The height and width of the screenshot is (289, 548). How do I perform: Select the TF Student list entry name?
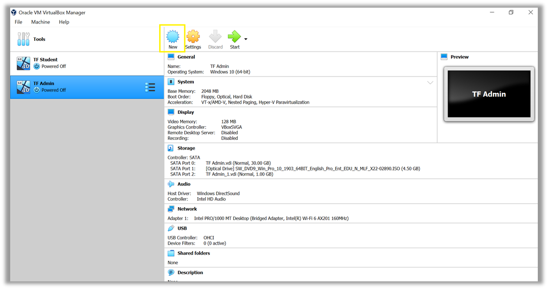tap(45, 59)
